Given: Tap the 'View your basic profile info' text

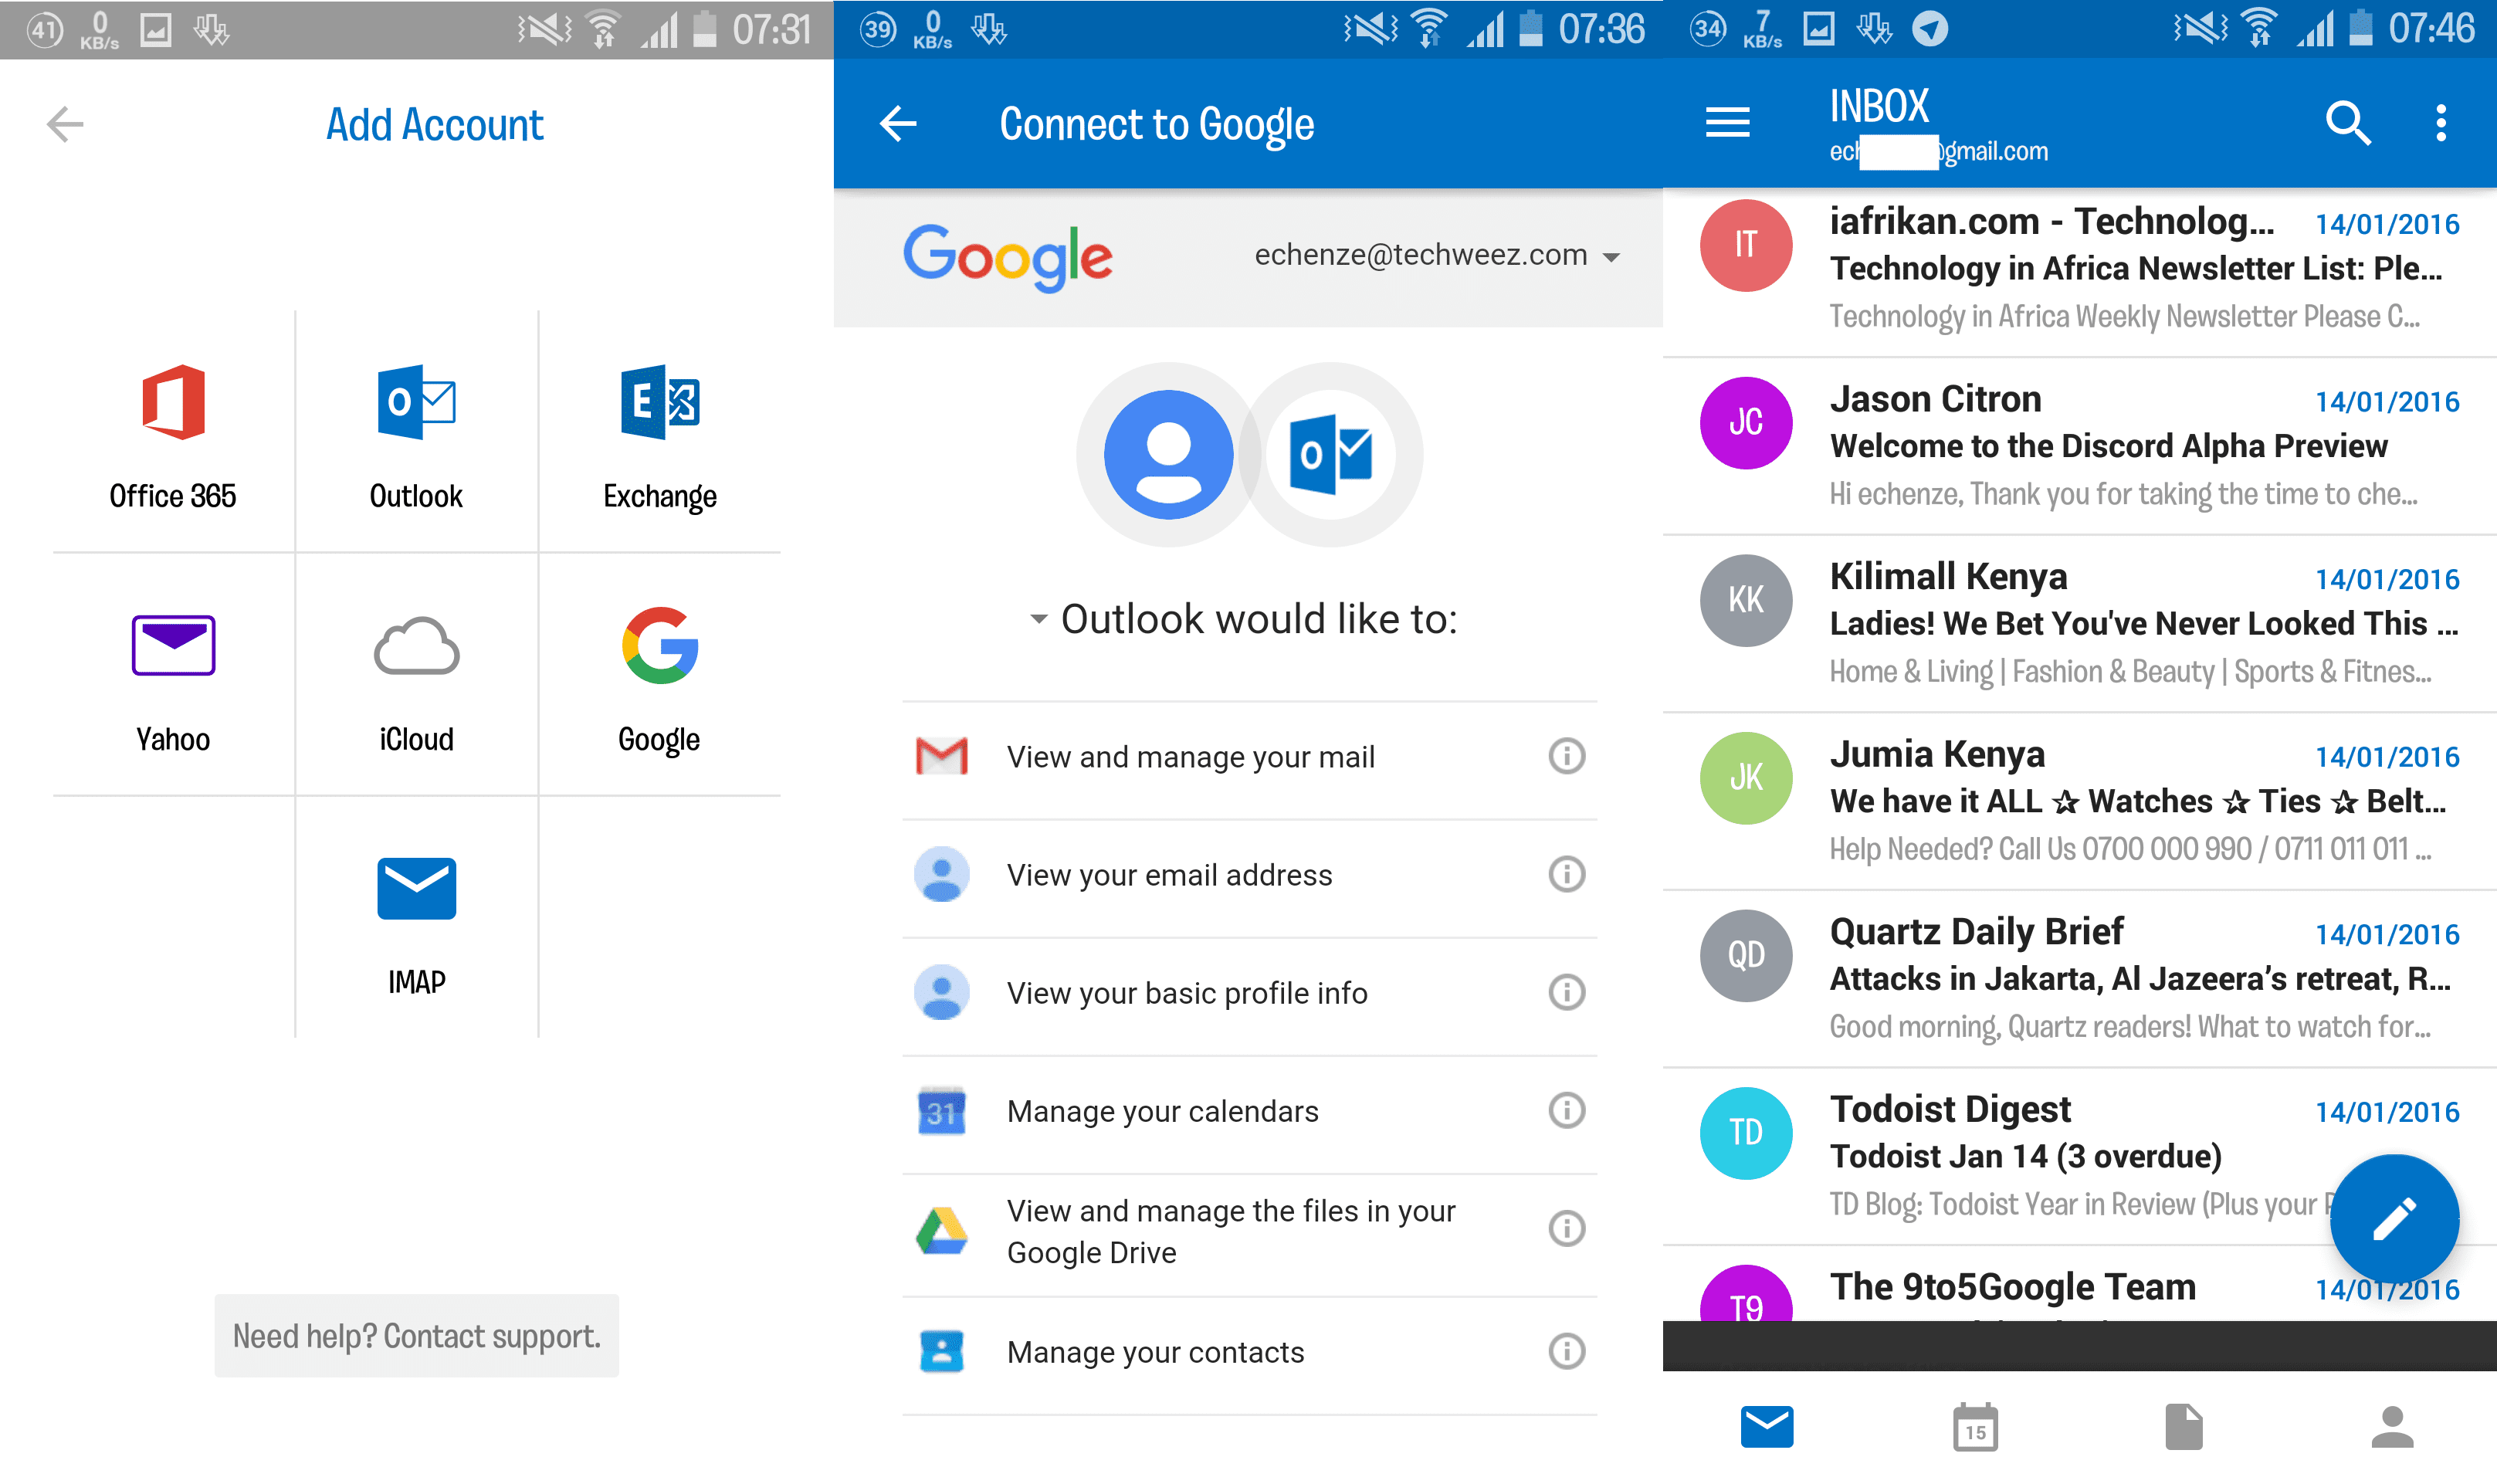Looking at the screenshot, I should pyautogui.click(x=1186, y=993).
